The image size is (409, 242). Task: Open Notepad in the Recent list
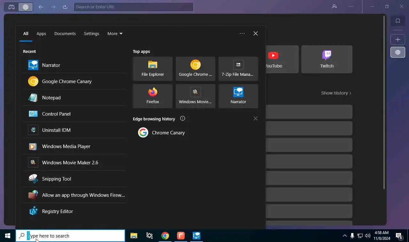click(x=74, y=97)
